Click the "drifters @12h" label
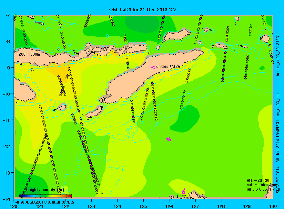The height and width of the screenshot is (209, 284). [168, 67]
